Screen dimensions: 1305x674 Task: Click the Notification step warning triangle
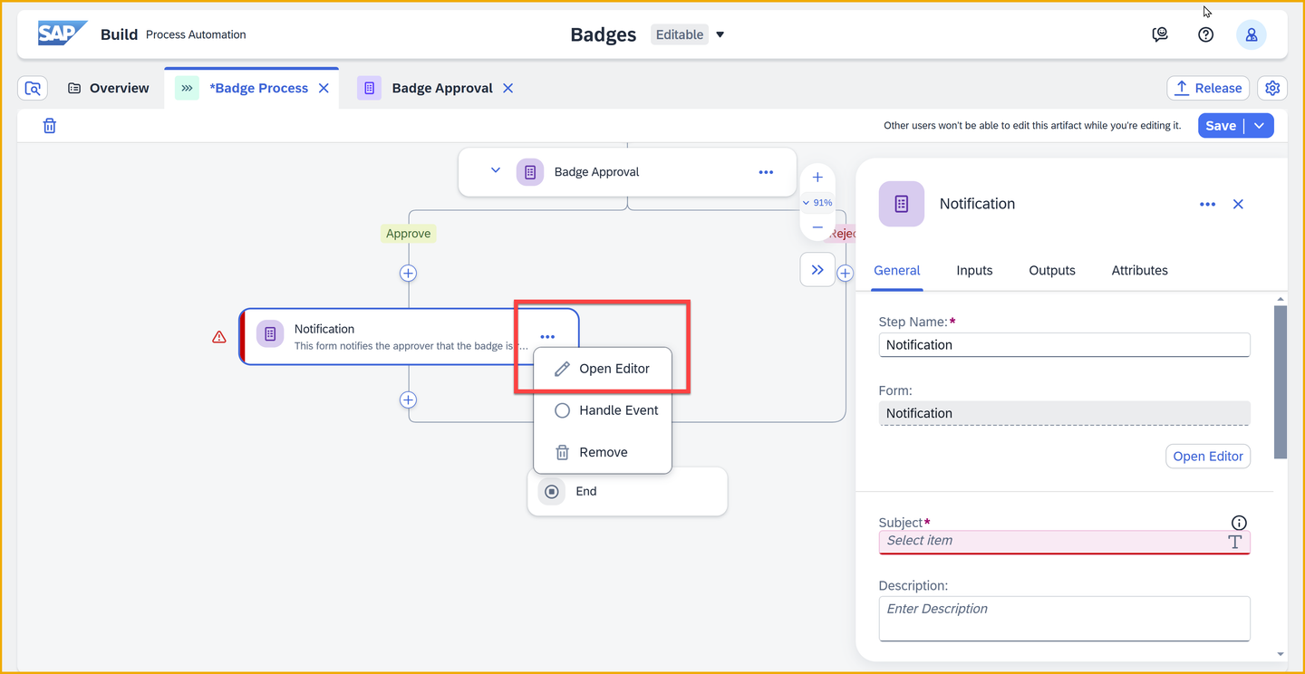pyautogui.click(x=219, y=337)
